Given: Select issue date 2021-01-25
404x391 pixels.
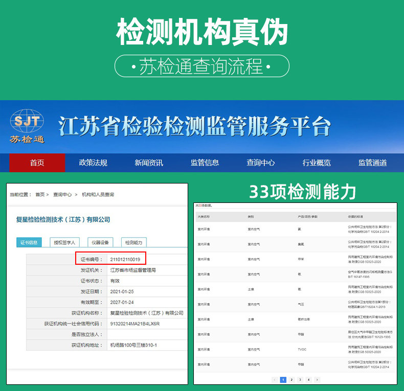Looking at the screenshot, I should click(122, 291).
